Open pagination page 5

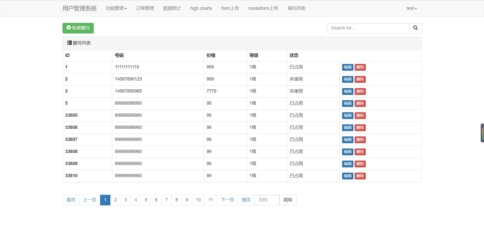click(146, 200)
